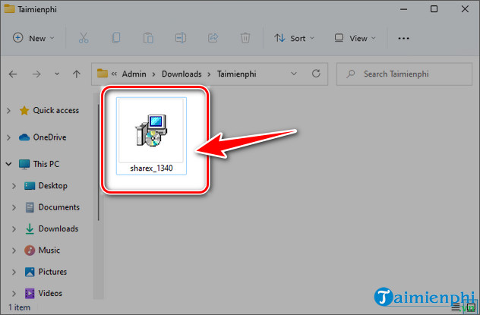Viewport: 480px width, 315px height.
Task: Select Quick access in navigation pane
Action: (49, 110)
